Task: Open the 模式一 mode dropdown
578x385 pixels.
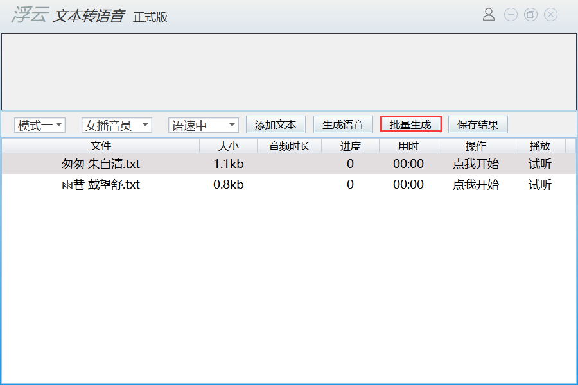Action: click(40, 125)
